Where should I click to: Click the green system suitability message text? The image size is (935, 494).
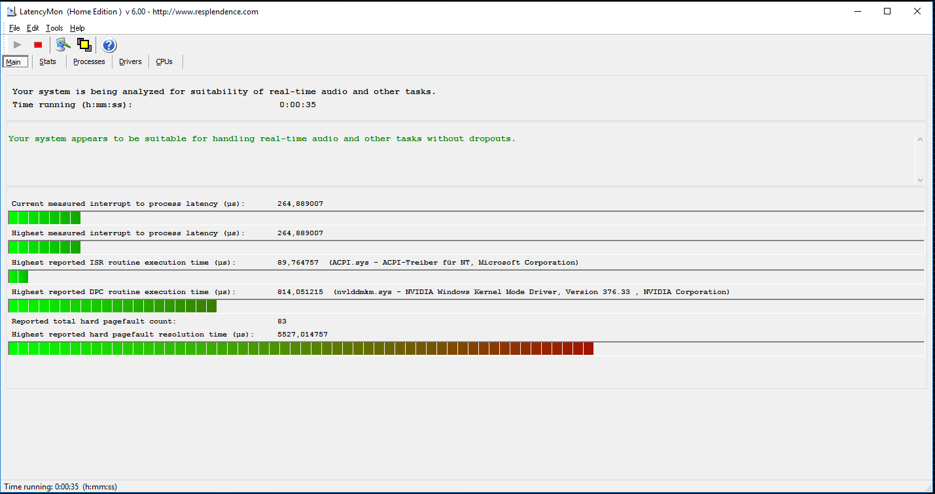[262, 139]
